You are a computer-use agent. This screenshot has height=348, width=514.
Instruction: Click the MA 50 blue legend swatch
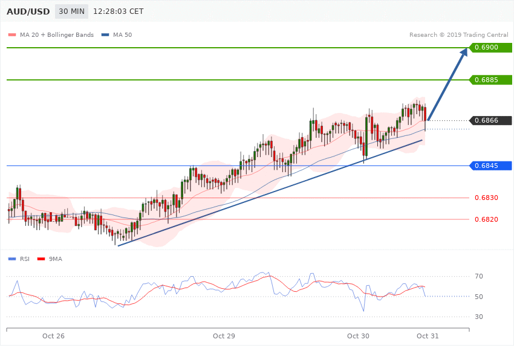click(105, 34)
